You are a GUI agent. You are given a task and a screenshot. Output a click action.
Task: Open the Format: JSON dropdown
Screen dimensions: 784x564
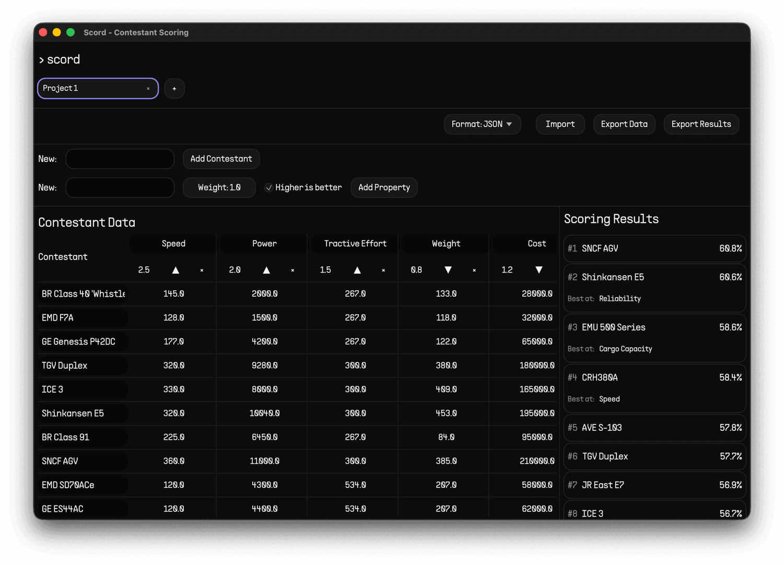482,124
